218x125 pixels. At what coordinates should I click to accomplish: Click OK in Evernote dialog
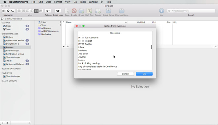tap(144, 74)
